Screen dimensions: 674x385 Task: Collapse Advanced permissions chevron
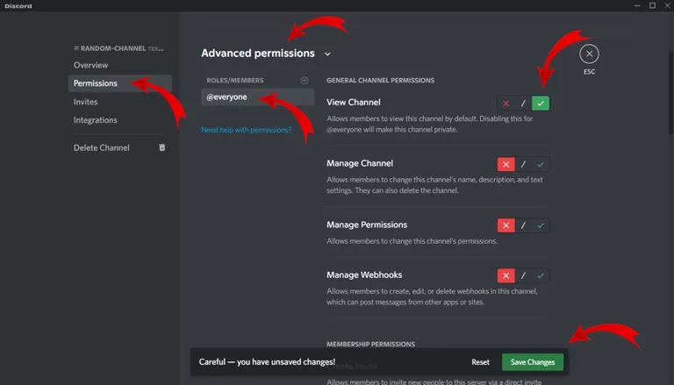click(327, 54)
